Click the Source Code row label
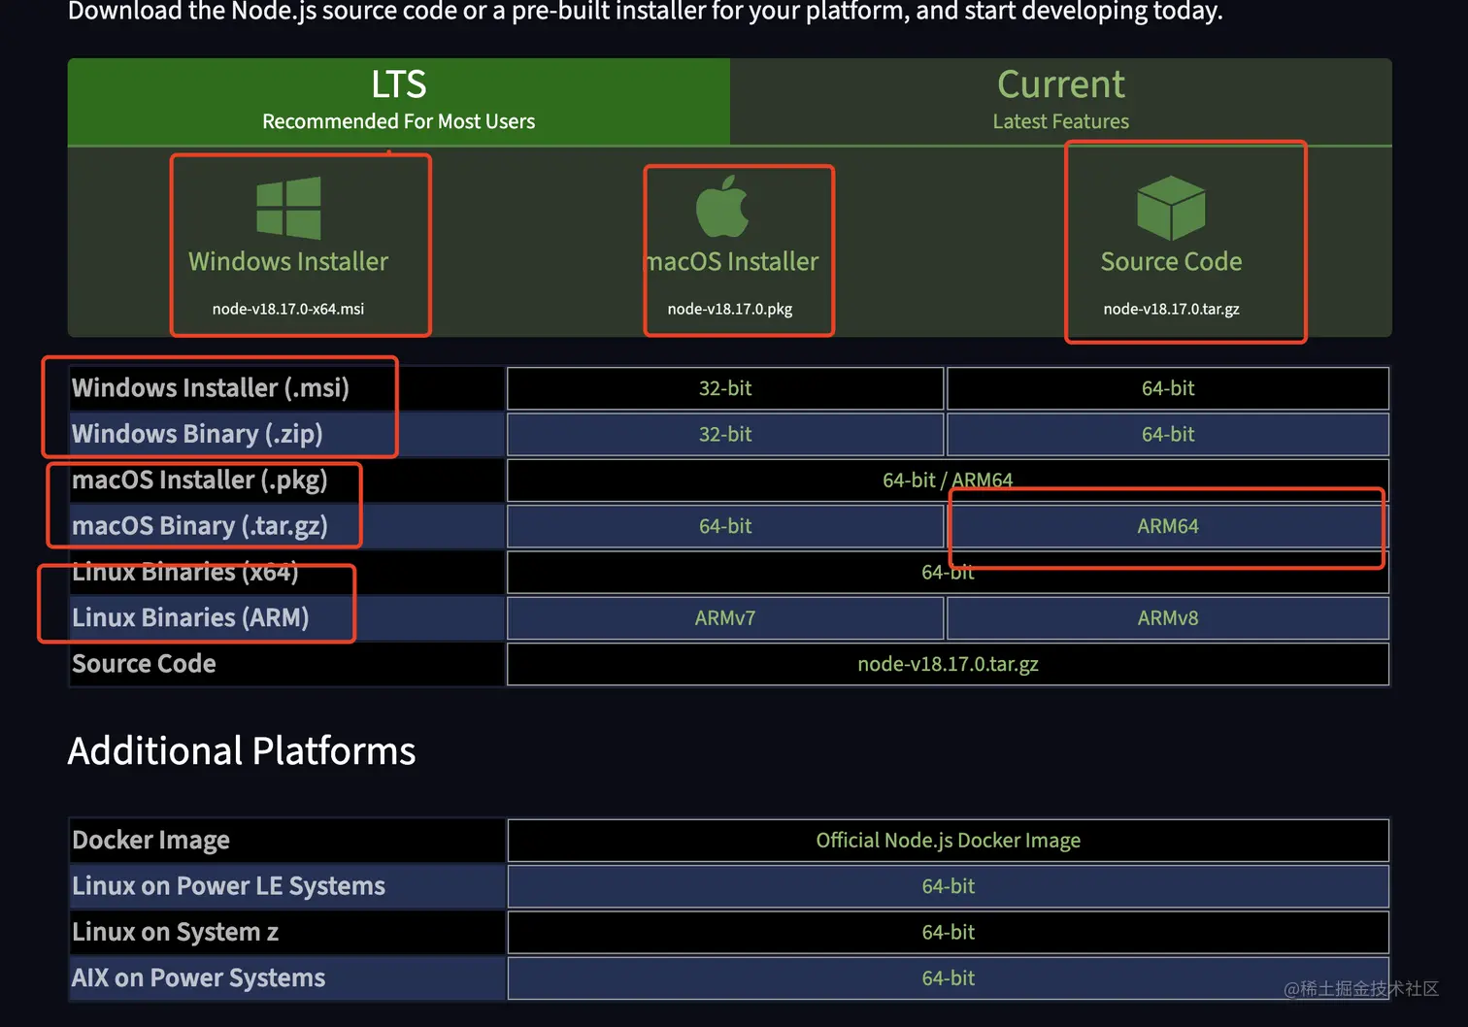1468x1027 pixels. [x=144, y=664]
